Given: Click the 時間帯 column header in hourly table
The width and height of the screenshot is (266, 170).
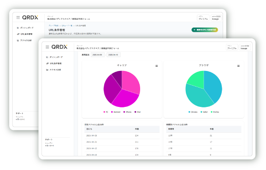Looking at the screenshot, I should (171, 129).
